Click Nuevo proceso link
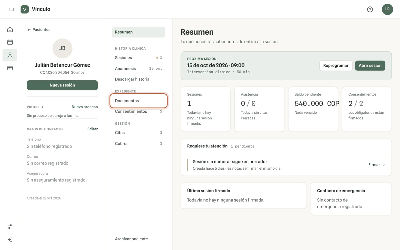 tap(84, 107)
